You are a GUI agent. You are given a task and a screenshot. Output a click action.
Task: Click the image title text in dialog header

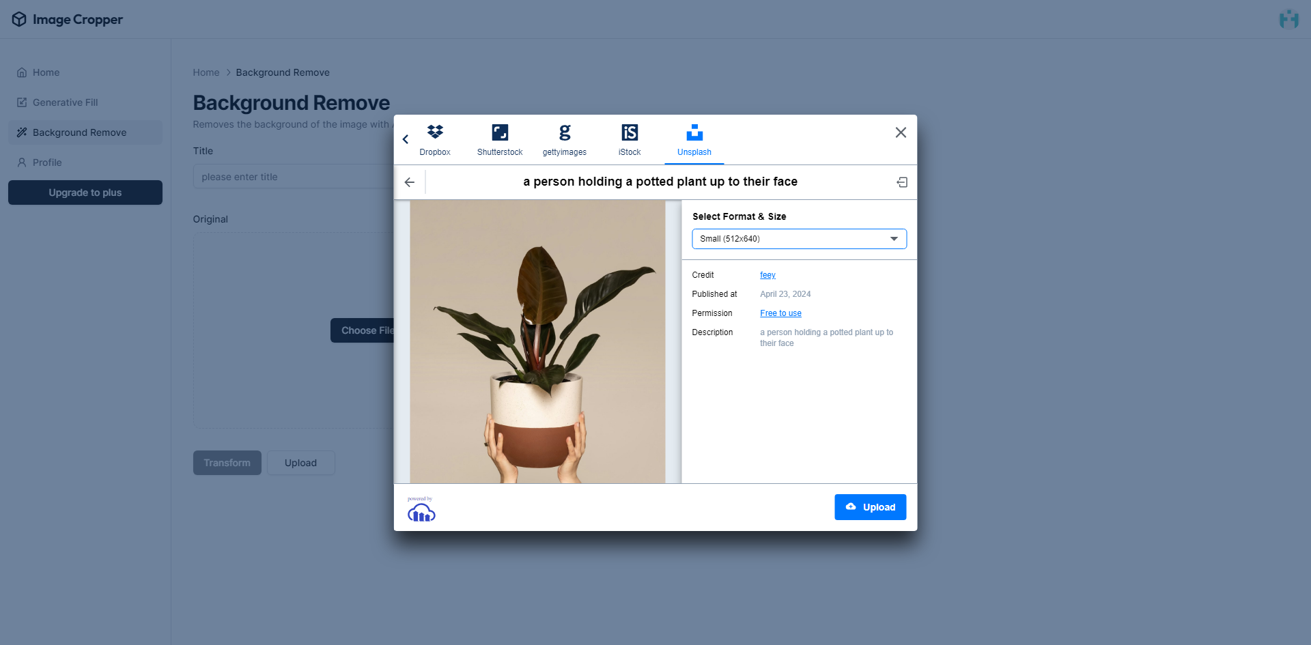pyautogui.click(x=660, y=182)
